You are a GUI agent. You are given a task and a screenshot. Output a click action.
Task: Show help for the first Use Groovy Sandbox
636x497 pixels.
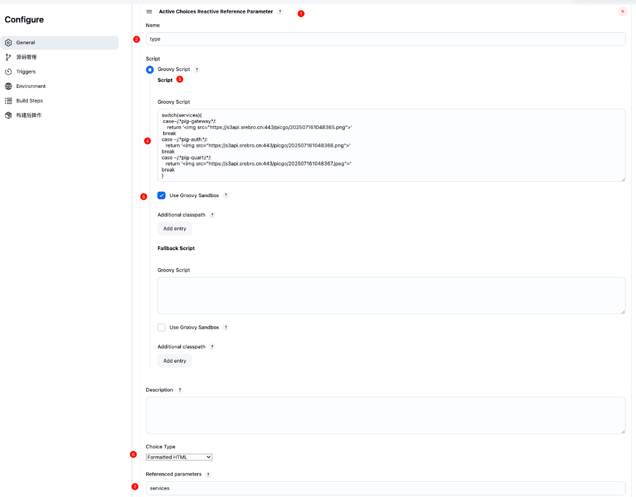tap(226, 196)
